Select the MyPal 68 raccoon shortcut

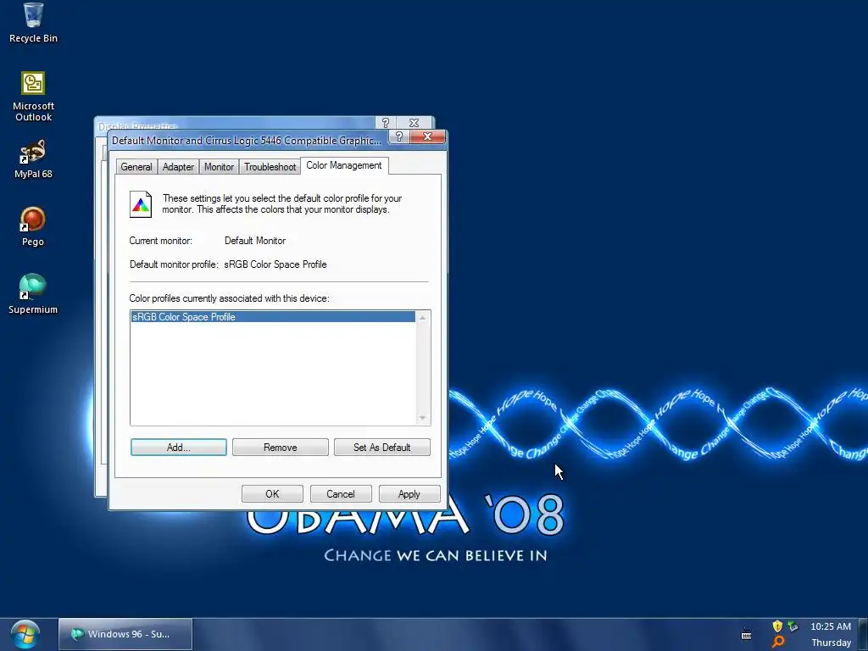33,159
